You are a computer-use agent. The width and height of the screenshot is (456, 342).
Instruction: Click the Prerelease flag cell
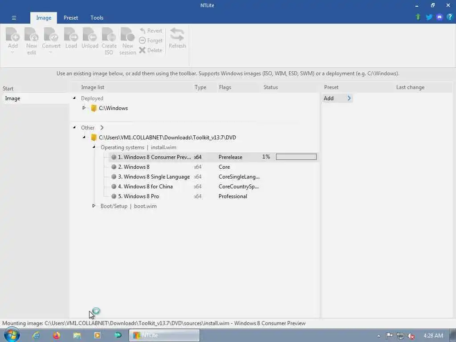point(230,157)
